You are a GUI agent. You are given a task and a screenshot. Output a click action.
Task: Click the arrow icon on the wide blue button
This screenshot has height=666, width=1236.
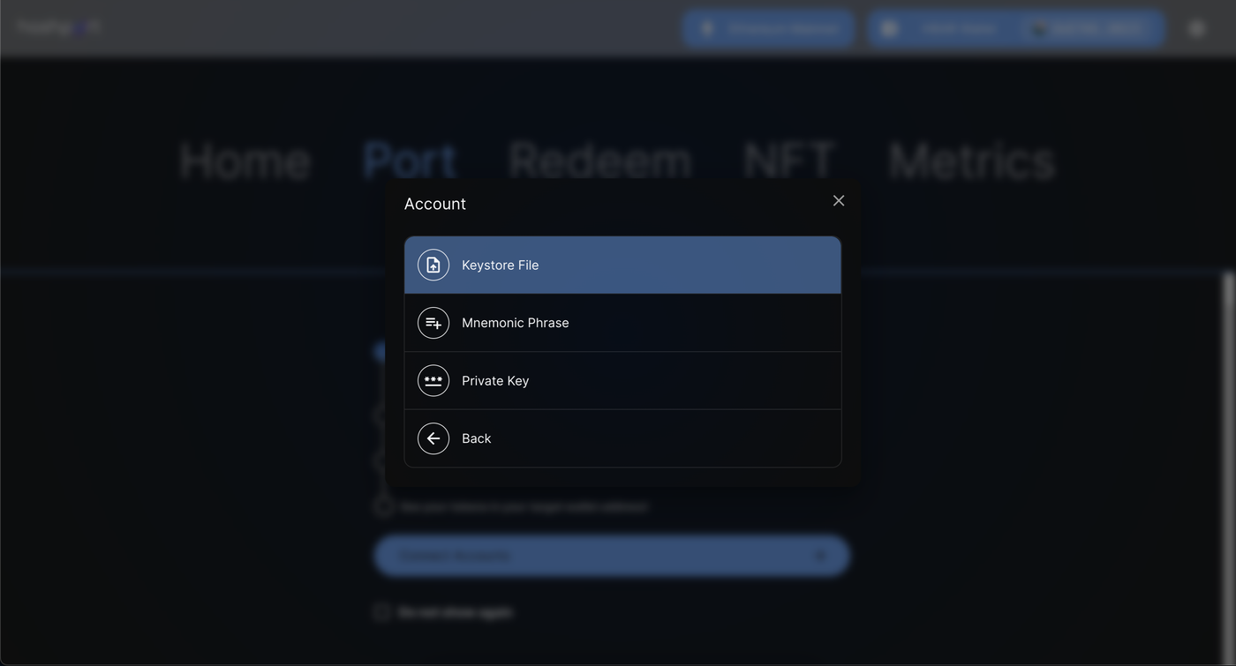point(819,556)
